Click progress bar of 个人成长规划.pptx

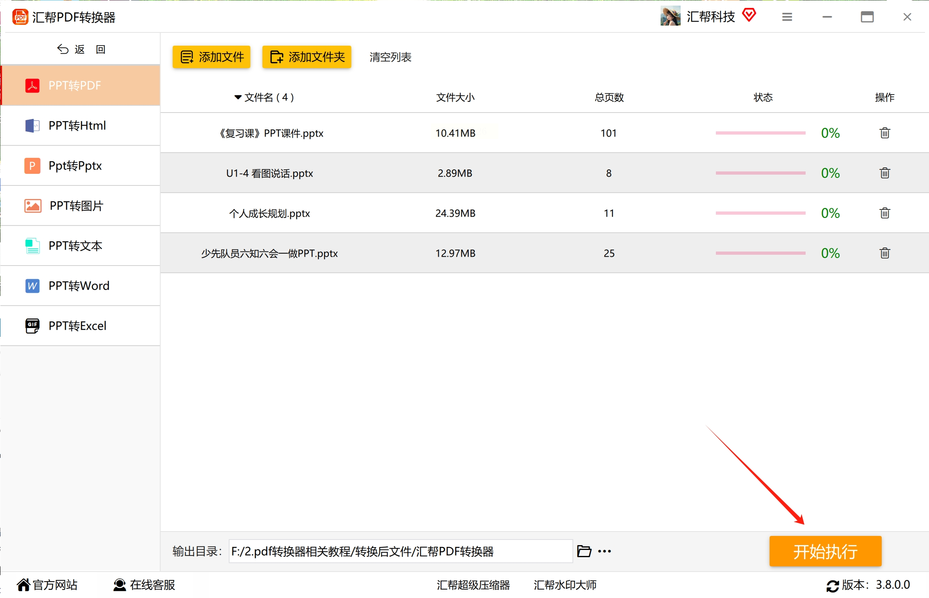coord(760,213)
